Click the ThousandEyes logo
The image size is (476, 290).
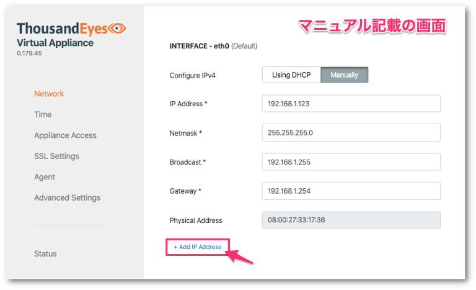(71, 29)
